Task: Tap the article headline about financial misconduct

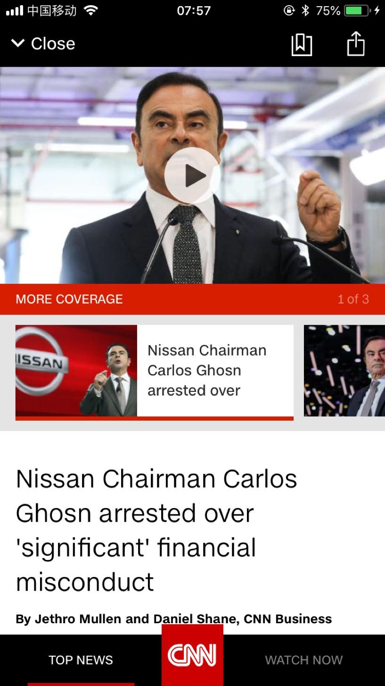Action: pos(156,530)
